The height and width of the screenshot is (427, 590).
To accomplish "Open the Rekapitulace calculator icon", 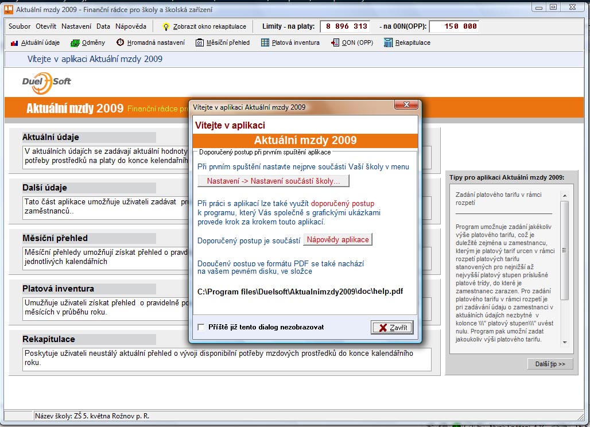I will pos(388,43).
